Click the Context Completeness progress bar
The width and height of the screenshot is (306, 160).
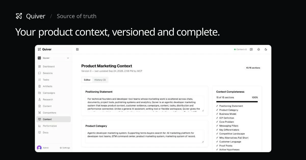(237, 102)
